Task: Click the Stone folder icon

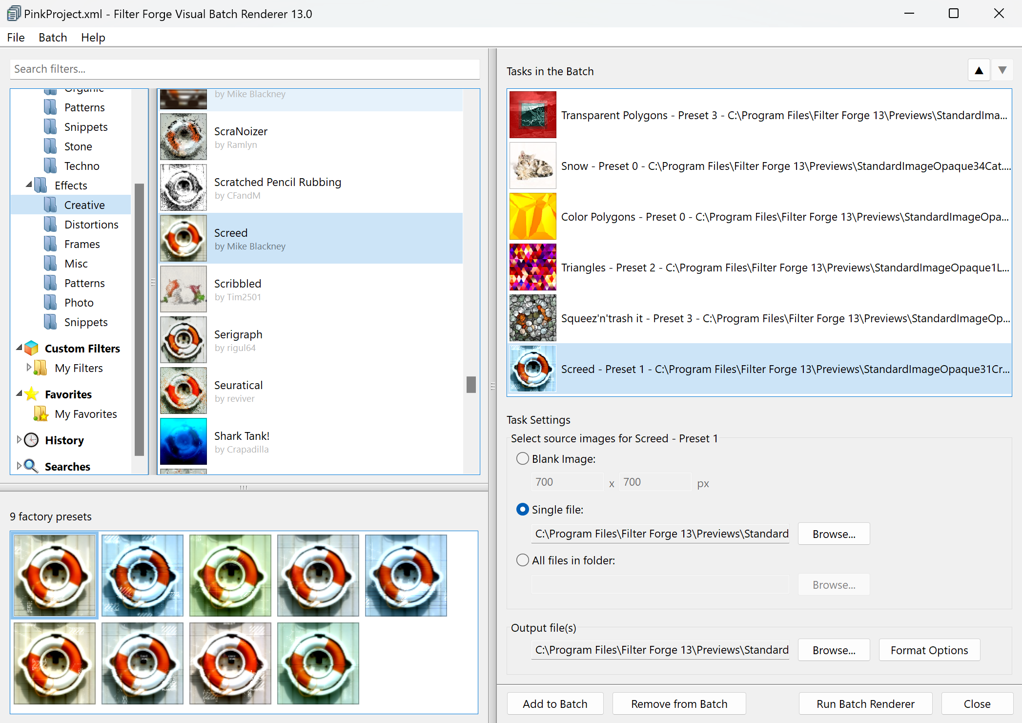Action: 50,146
